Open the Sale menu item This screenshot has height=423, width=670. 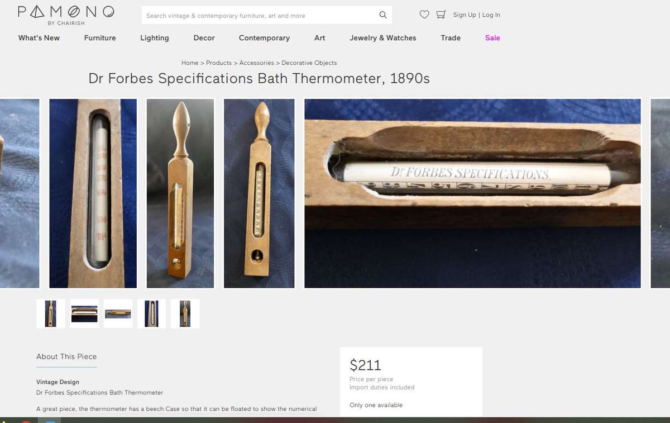[492, 38]
